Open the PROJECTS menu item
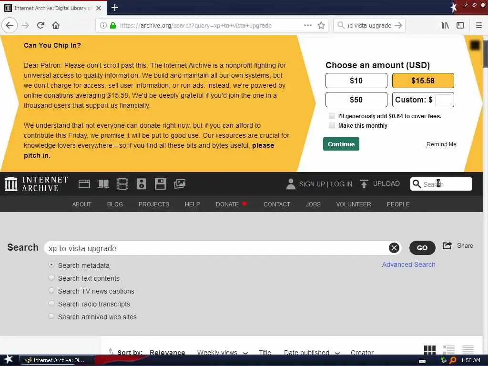The width and height of the screenshot is (488, 366). point(154,204)
